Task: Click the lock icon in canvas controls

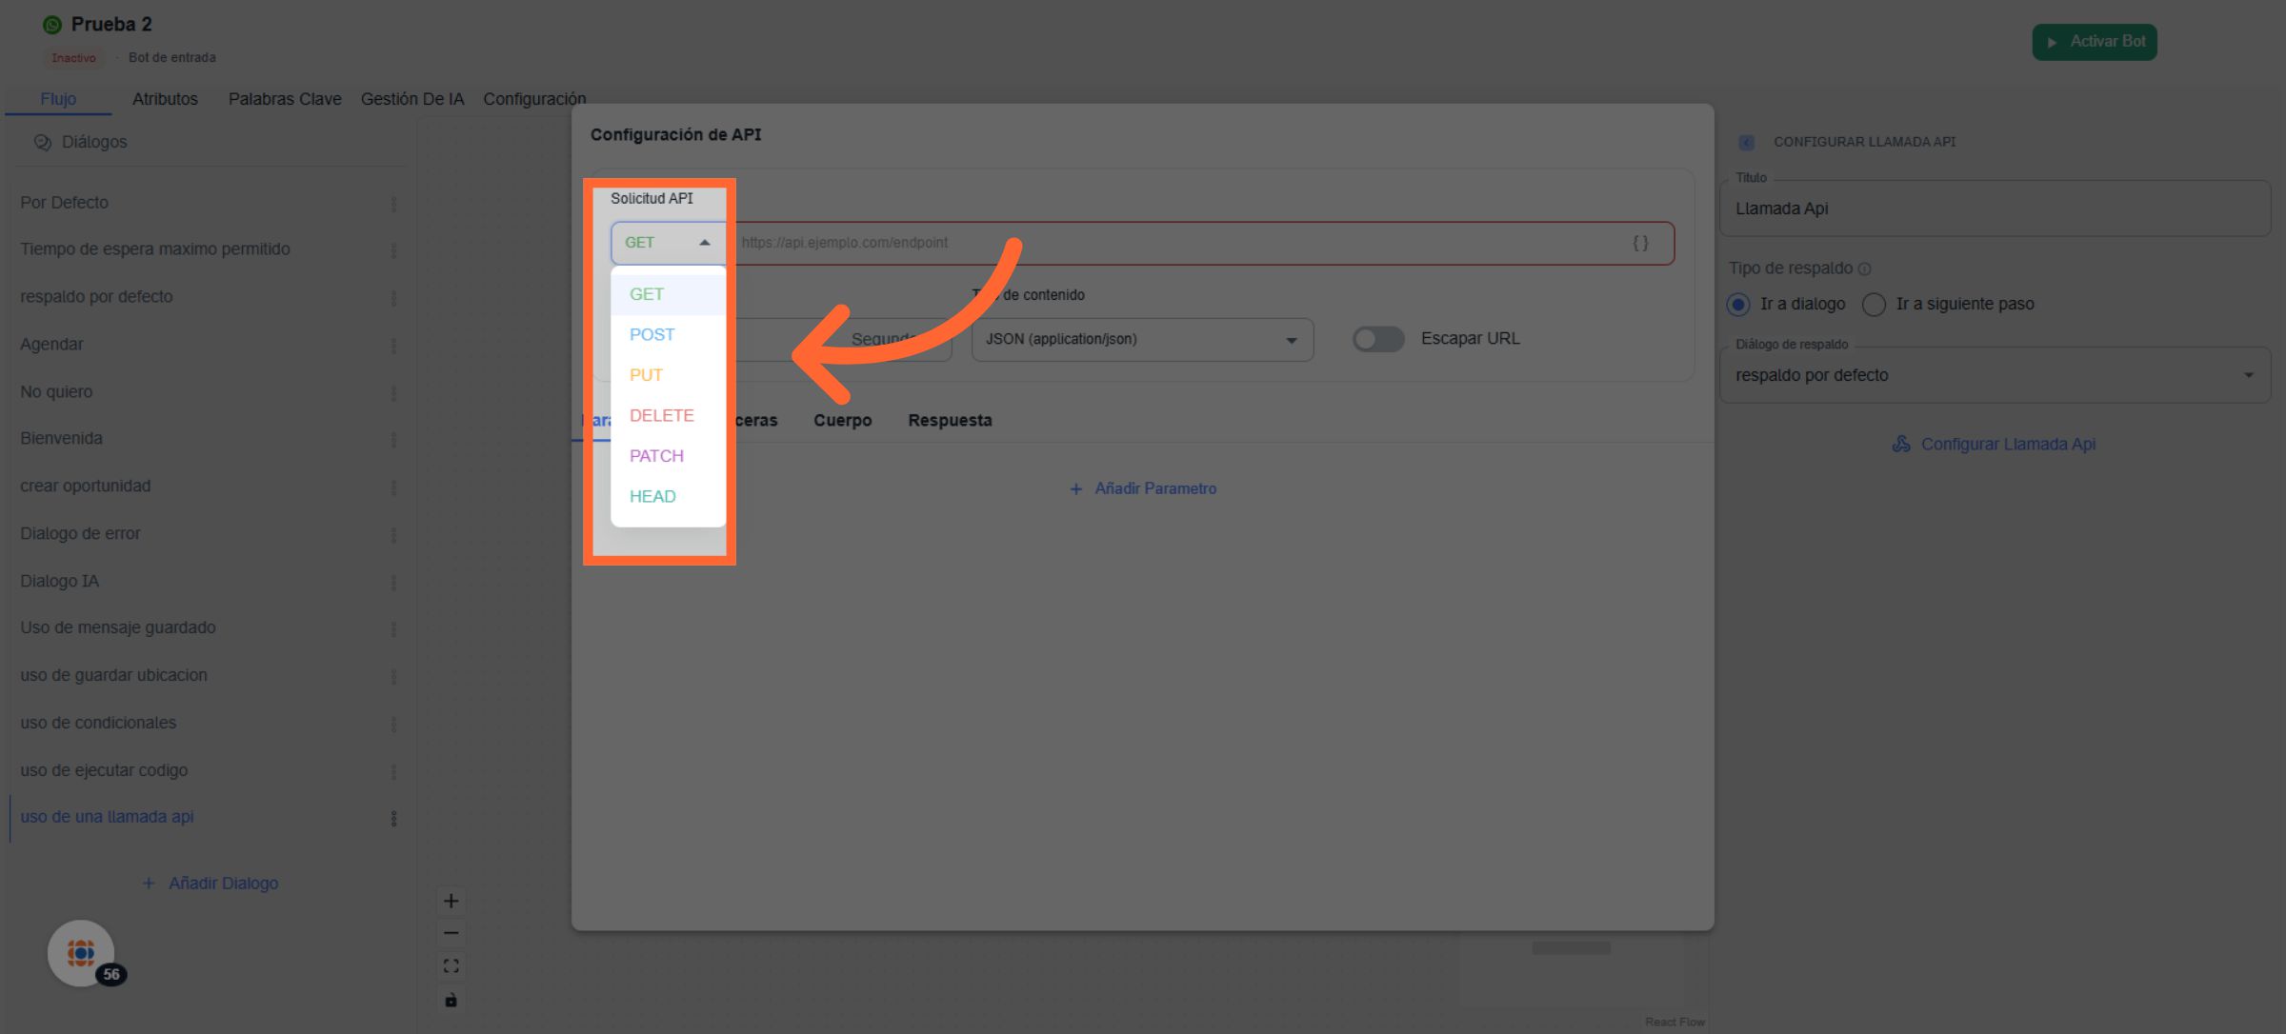Action: [451, 1000]
